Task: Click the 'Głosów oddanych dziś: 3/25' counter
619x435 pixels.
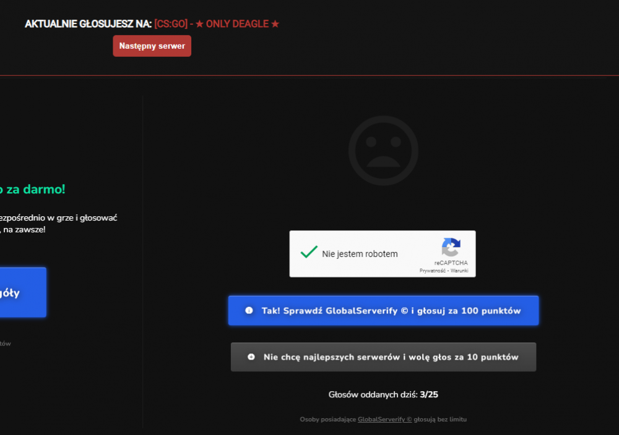Action: pos(383,394)
